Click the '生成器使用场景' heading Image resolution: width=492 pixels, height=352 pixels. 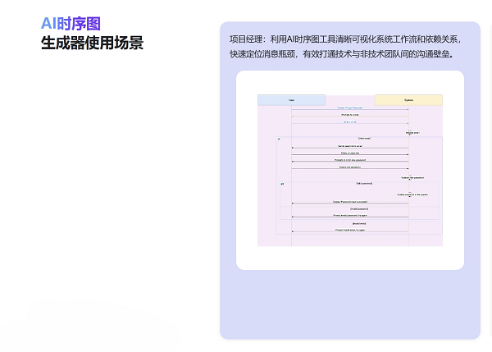point(92,43)
